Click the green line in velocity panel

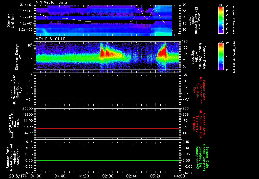pos(107,160)
